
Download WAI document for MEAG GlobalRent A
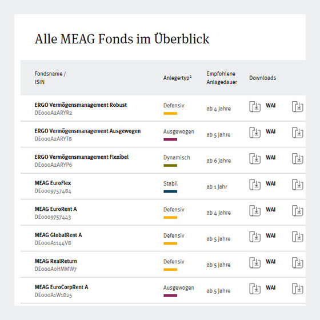[255, 237]
